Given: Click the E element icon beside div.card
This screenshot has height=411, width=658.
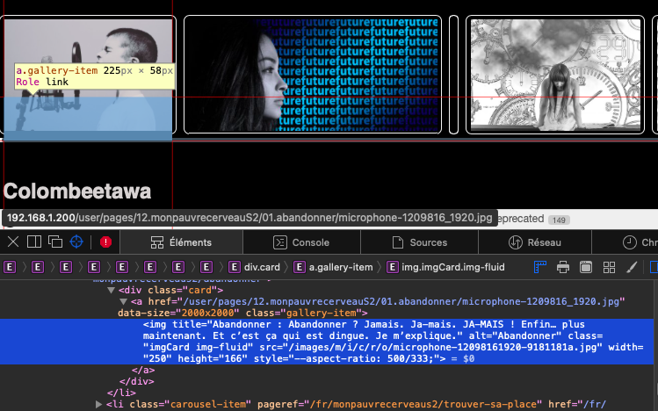Looking at the screenshot, I should 234,267.
